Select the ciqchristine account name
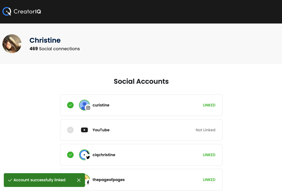Screen dimensions: 282x191 [104, 155]
